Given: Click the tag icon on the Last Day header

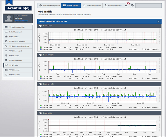Looking at the screenshot, I should (x=40, y=26).
